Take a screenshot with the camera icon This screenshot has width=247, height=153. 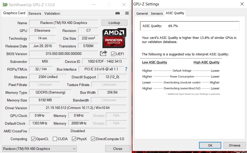(x=118, y=13)
